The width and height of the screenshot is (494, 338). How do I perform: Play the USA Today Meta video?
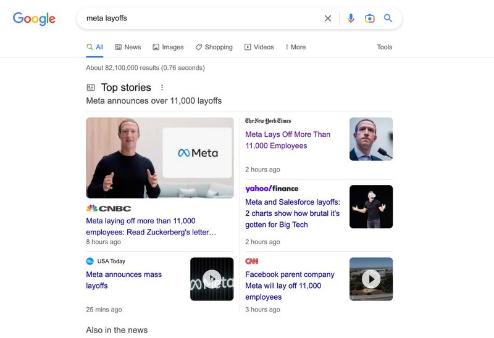[212, 279]
